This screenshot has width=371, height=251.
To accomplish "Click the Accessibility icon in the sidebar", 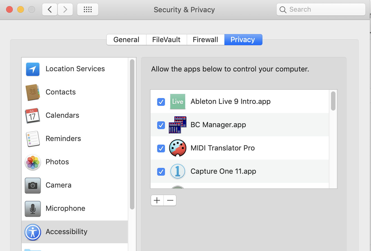I will pos(33,232).
